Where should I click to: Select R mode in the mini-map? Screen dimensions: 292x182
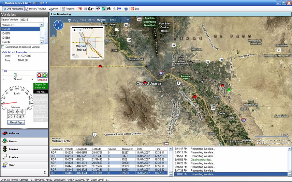(x=75, y=30)
